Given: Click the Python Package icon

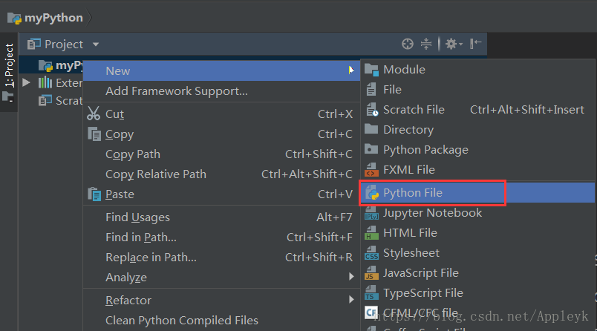Looking at the screenshot, I should pos(371,149).
